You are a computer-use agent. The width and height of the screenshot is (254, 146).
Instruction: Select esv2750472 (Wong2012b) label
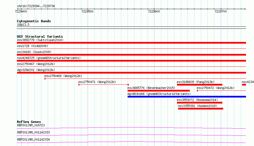point(215,88)
